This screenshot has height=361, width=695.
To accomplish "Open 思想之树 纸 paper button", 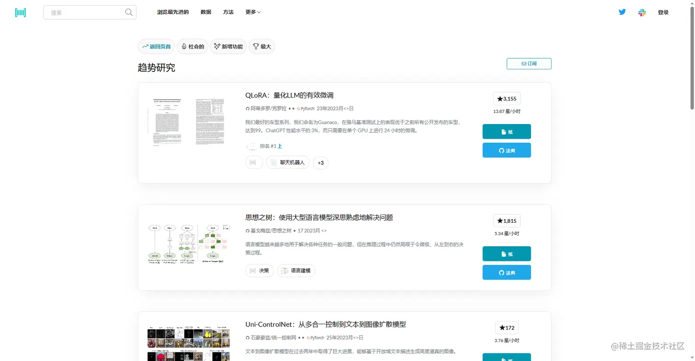I will (507, 254).
